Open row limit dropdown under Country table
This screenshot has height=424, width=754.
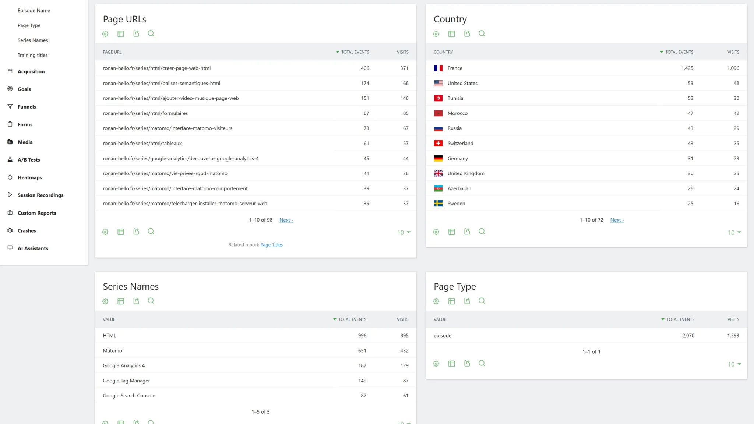[x=734, y=233]
